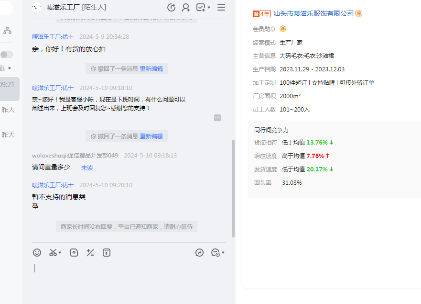Click the yen coupon icon in toolbar
Image resolution: width=421 pixels, height=304 pixels.
pos(107,253)
